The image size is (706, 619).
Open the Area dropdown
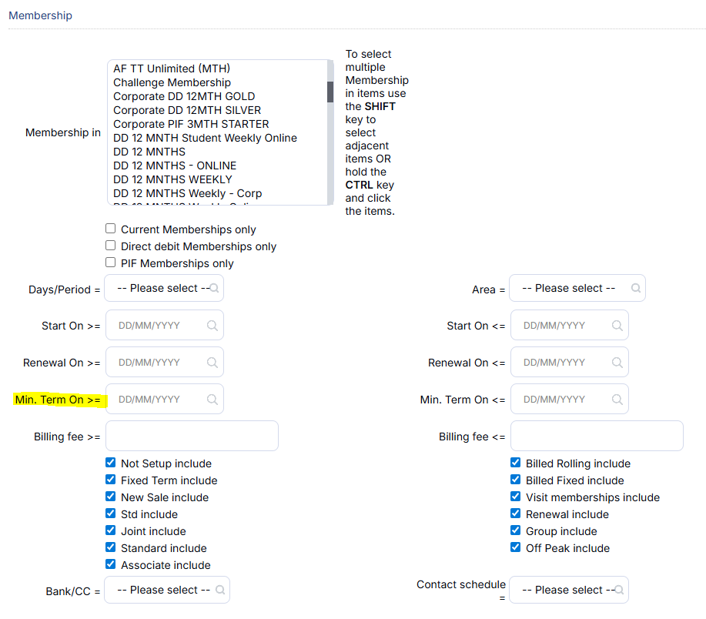pyautogui.click(x=577, y=288)
